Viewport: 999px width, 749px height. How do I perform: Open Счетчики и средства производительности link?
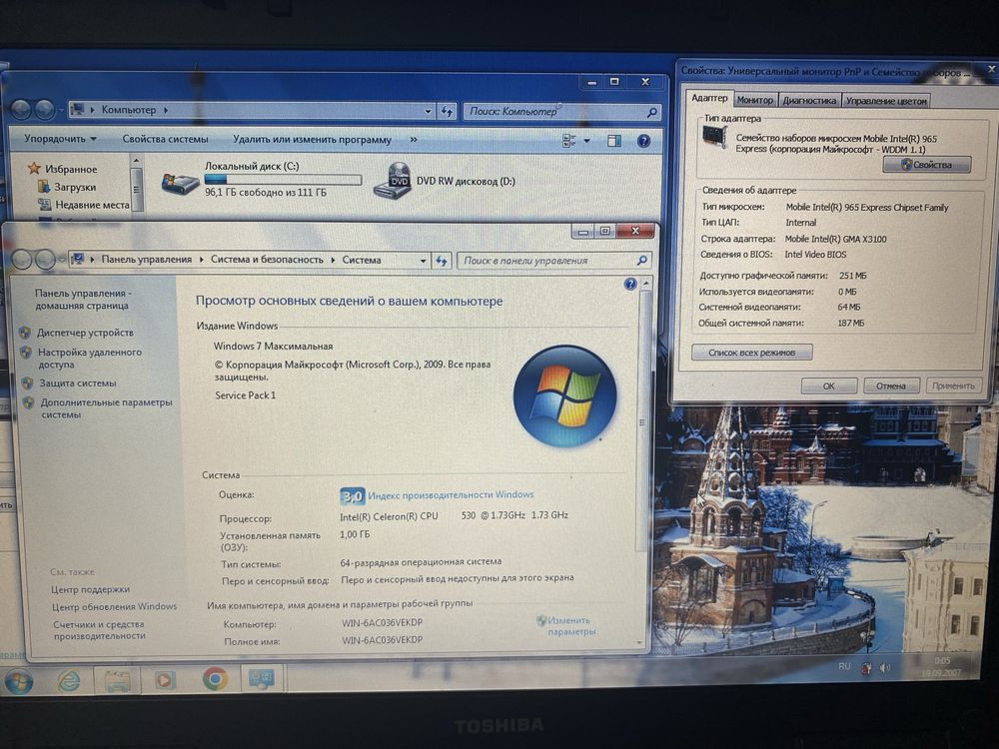pos(99,630)
